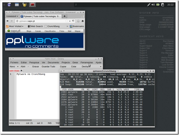Open the Iceweasel application menu
The image size is (179, 135).
pyautogui.click(x=12, y=16)
